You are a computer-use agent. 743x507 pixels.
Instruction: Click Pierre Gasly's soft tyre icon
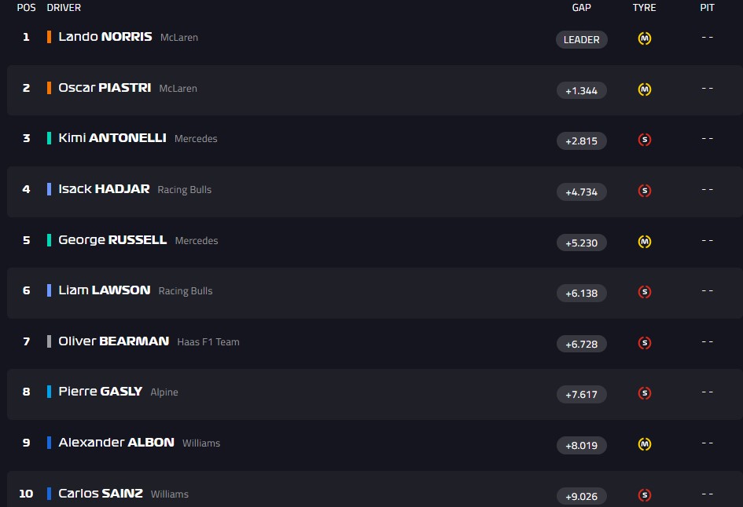pos(645,393)
